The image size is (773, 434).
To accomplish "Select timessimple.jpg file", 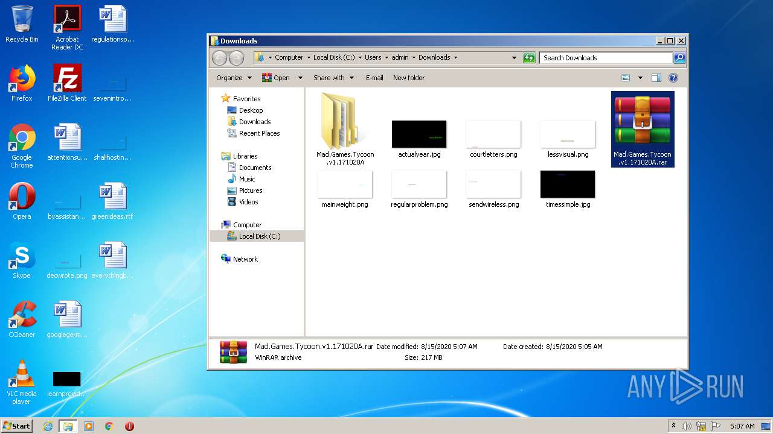I will tap(568, 189).
